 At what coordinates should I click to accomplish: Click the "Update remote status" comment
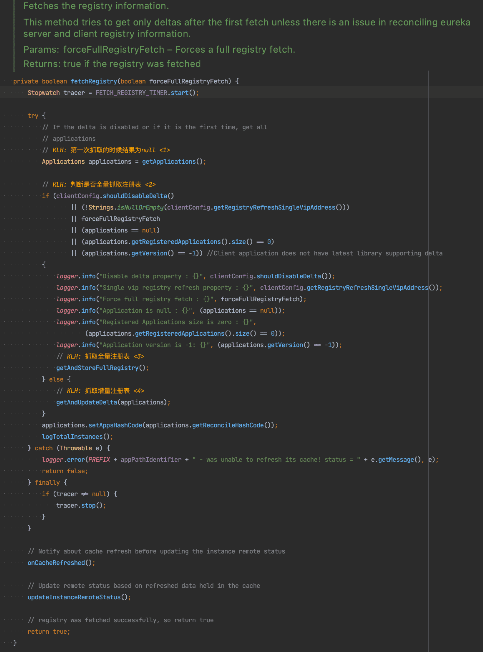click(x=144, y=586)
